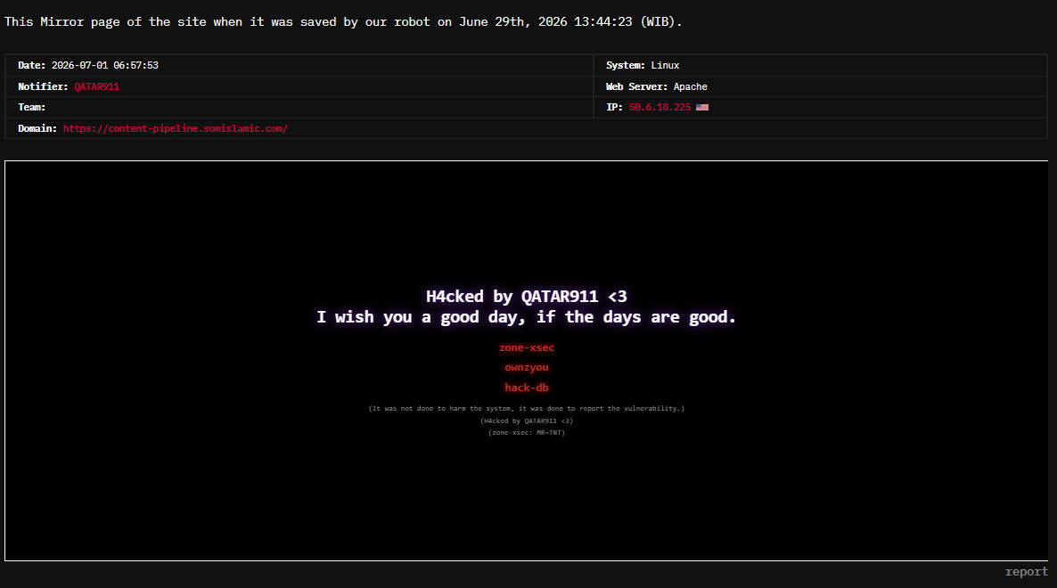
Task: Click the 'not done to harm the system' disclaimer
Action: click(527, 408)
